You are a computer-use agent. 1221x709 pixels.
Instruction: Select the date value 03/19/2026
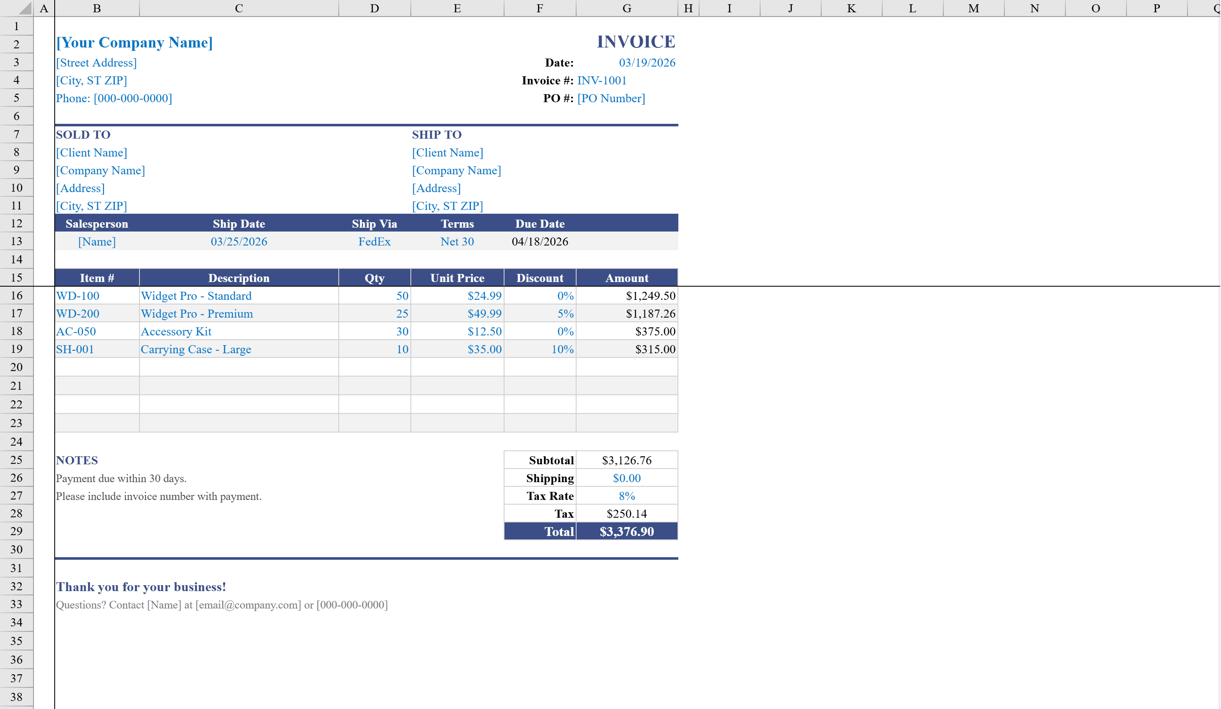point(647,62)
